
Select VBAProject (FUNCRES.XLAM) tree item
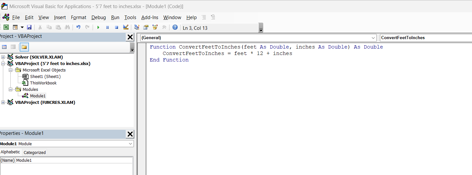45,102
